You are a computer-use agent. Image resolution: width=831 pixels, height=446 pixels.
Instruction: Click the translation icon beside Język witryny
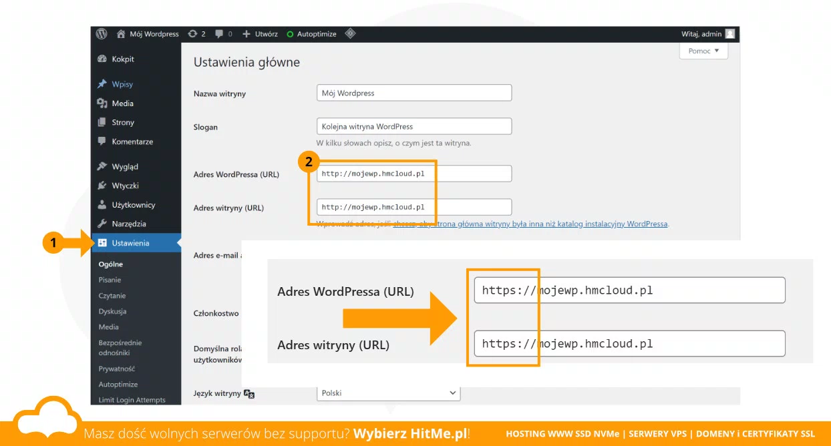point(249,394)
